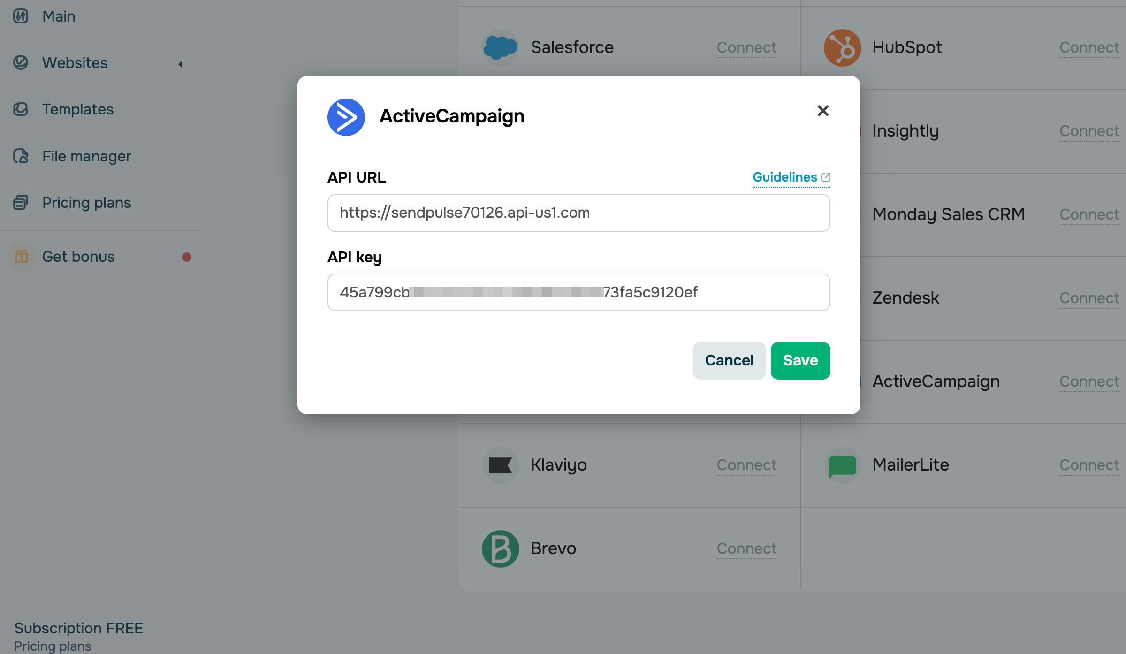Cancel the ActiveCampaign connection dialog
Image resolution: width=1126 pixels, height=654 pixels.
[729, 360]
